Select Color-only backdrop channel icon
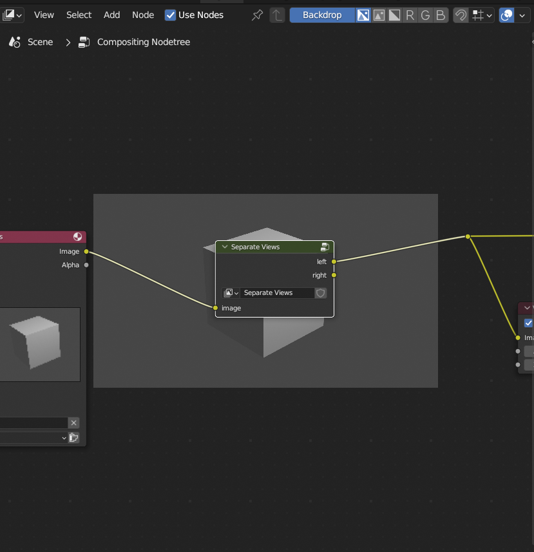534x552 pixels. pyautogui.click(x=379, y=15)
